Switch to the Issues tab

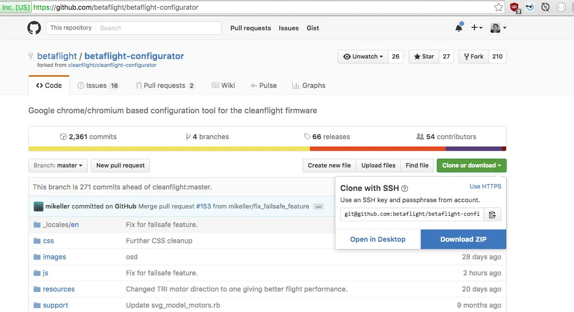(x=98, y=85)
